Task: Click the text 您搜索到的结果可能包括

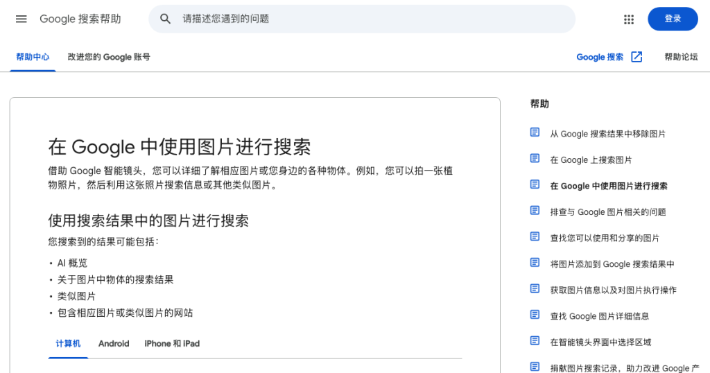Action: [103, 242]
